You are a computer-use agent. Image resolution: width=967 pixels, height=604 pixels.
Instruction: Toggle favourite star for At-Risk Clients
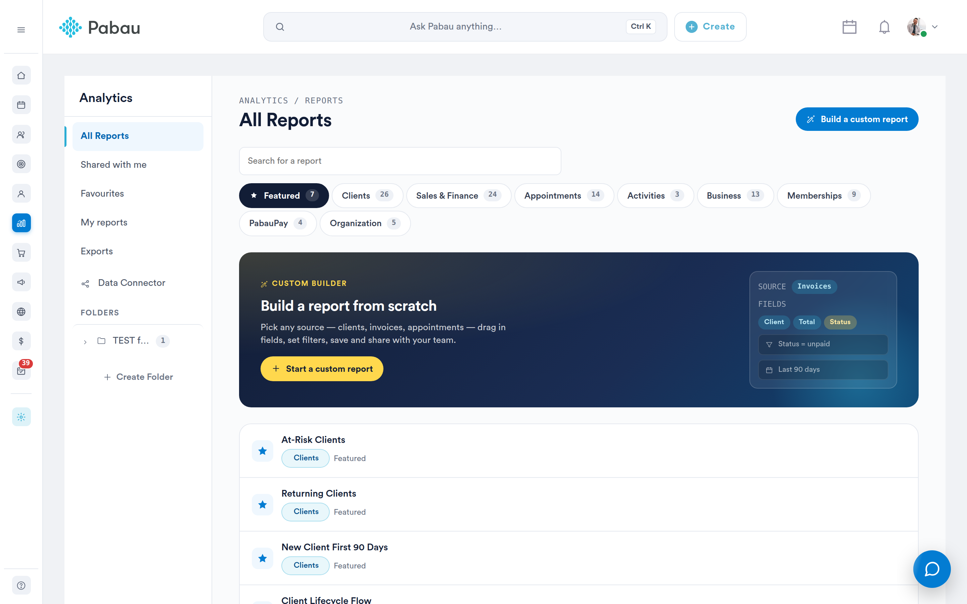pyautogui.click(x=263, y=451)
